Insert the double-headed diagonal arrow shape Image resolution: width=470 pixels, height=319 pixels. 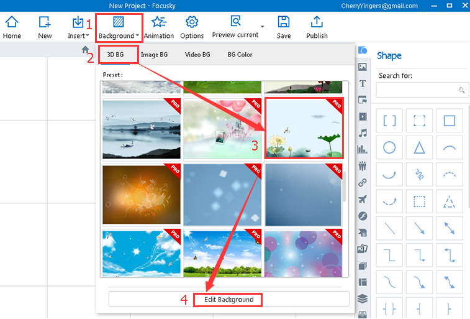(450, 228)
